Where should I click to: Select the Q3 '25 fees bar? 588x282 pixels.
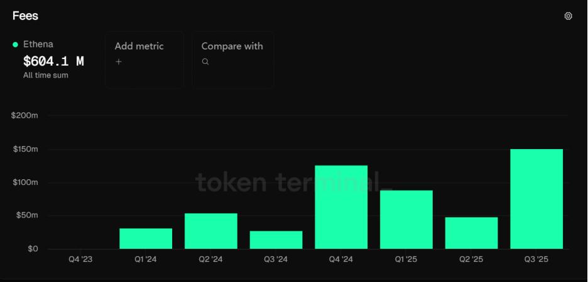click(x=536, y=199)
